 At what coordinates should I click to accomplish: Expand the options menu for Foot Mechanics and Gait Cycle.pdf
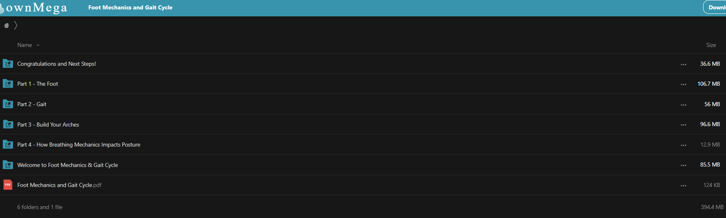683,186
